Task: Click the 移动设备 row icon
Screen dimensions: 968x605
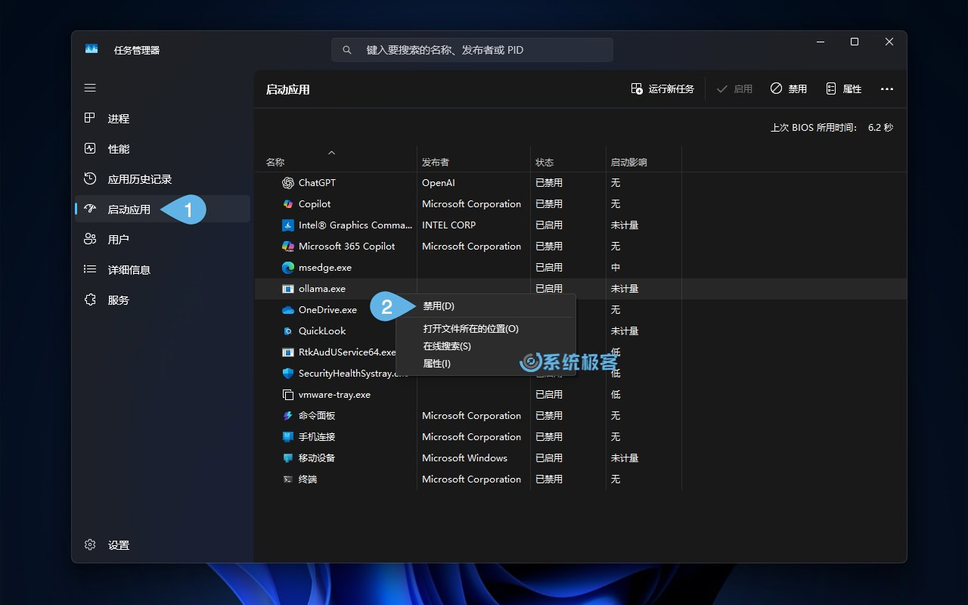Action: 287,458
